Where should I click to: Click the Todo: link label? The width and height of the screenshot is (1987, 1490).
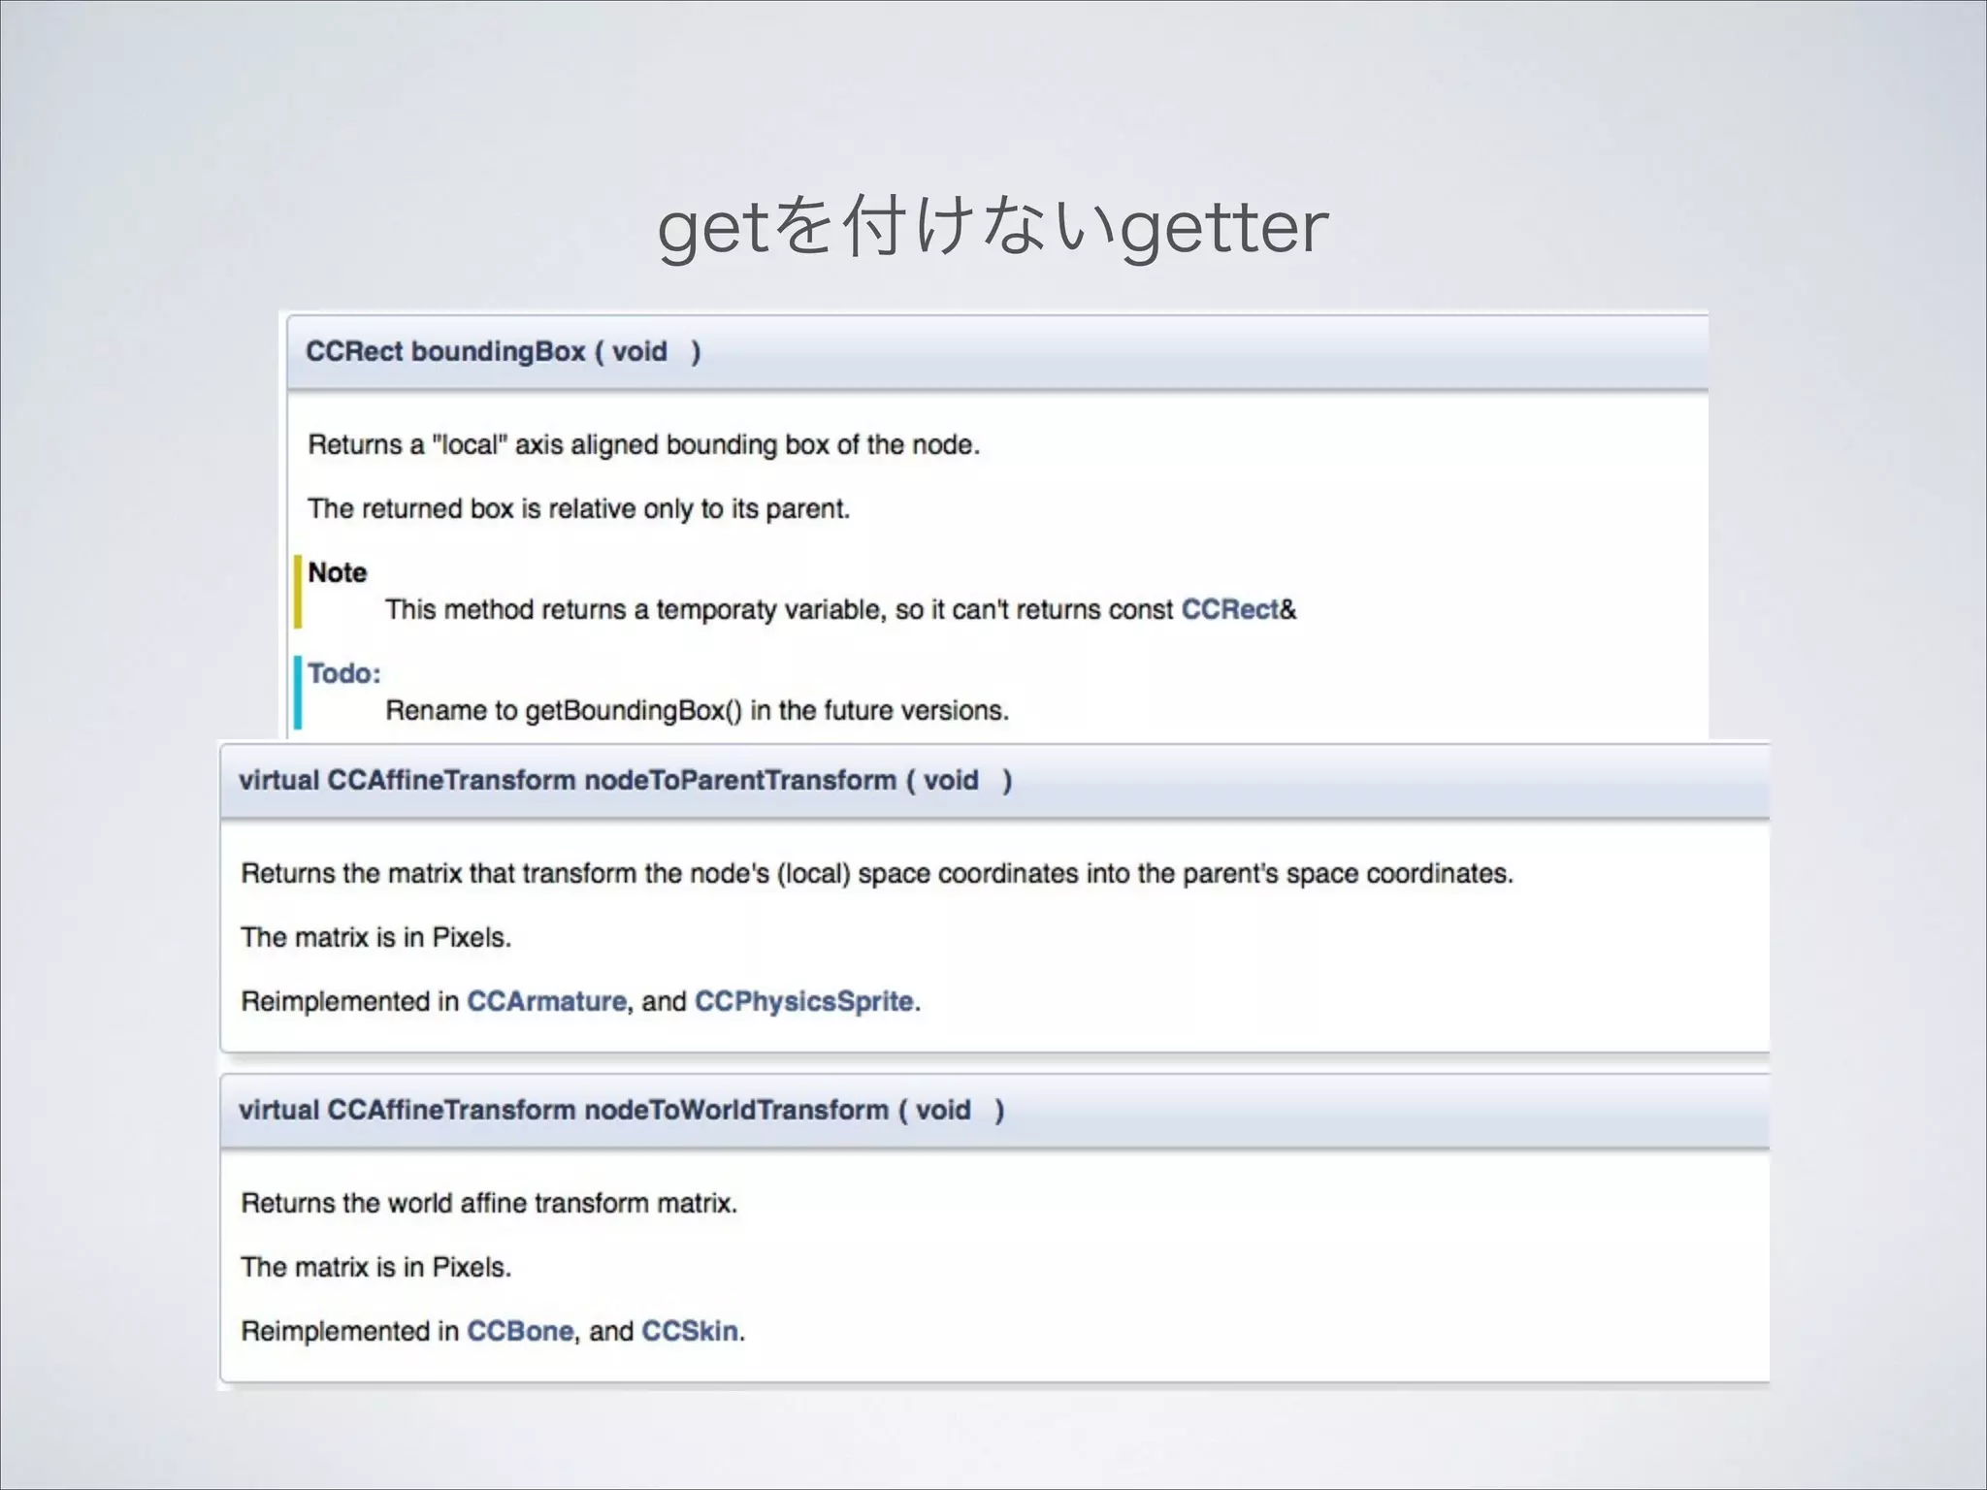344,673
